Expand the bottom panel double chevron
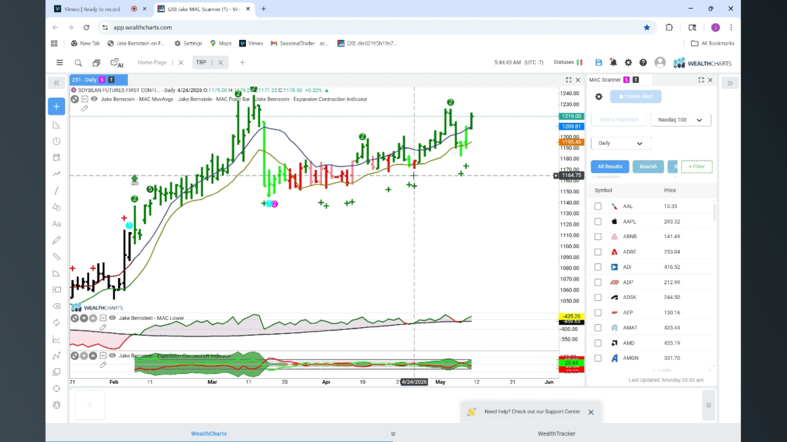 point(709,405)
